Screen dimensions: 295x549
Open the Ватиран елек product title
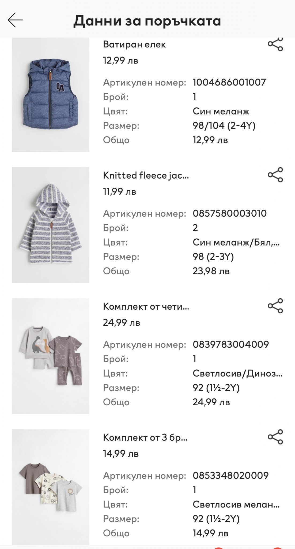click(134, 44)
